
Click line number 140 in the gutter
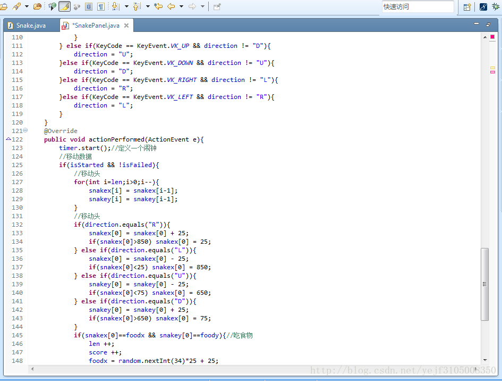[x=18, y=293]
